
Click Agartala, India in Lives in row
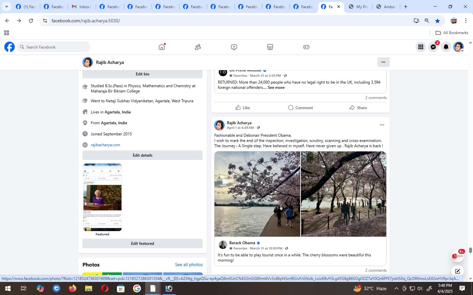pyautogui.click(x=118, y=112)
